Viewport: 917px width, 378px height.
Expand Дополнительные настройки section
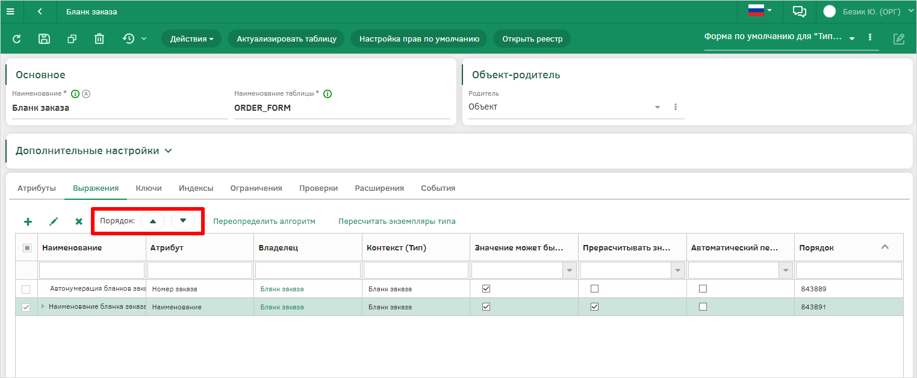click(x=94, y=151)
